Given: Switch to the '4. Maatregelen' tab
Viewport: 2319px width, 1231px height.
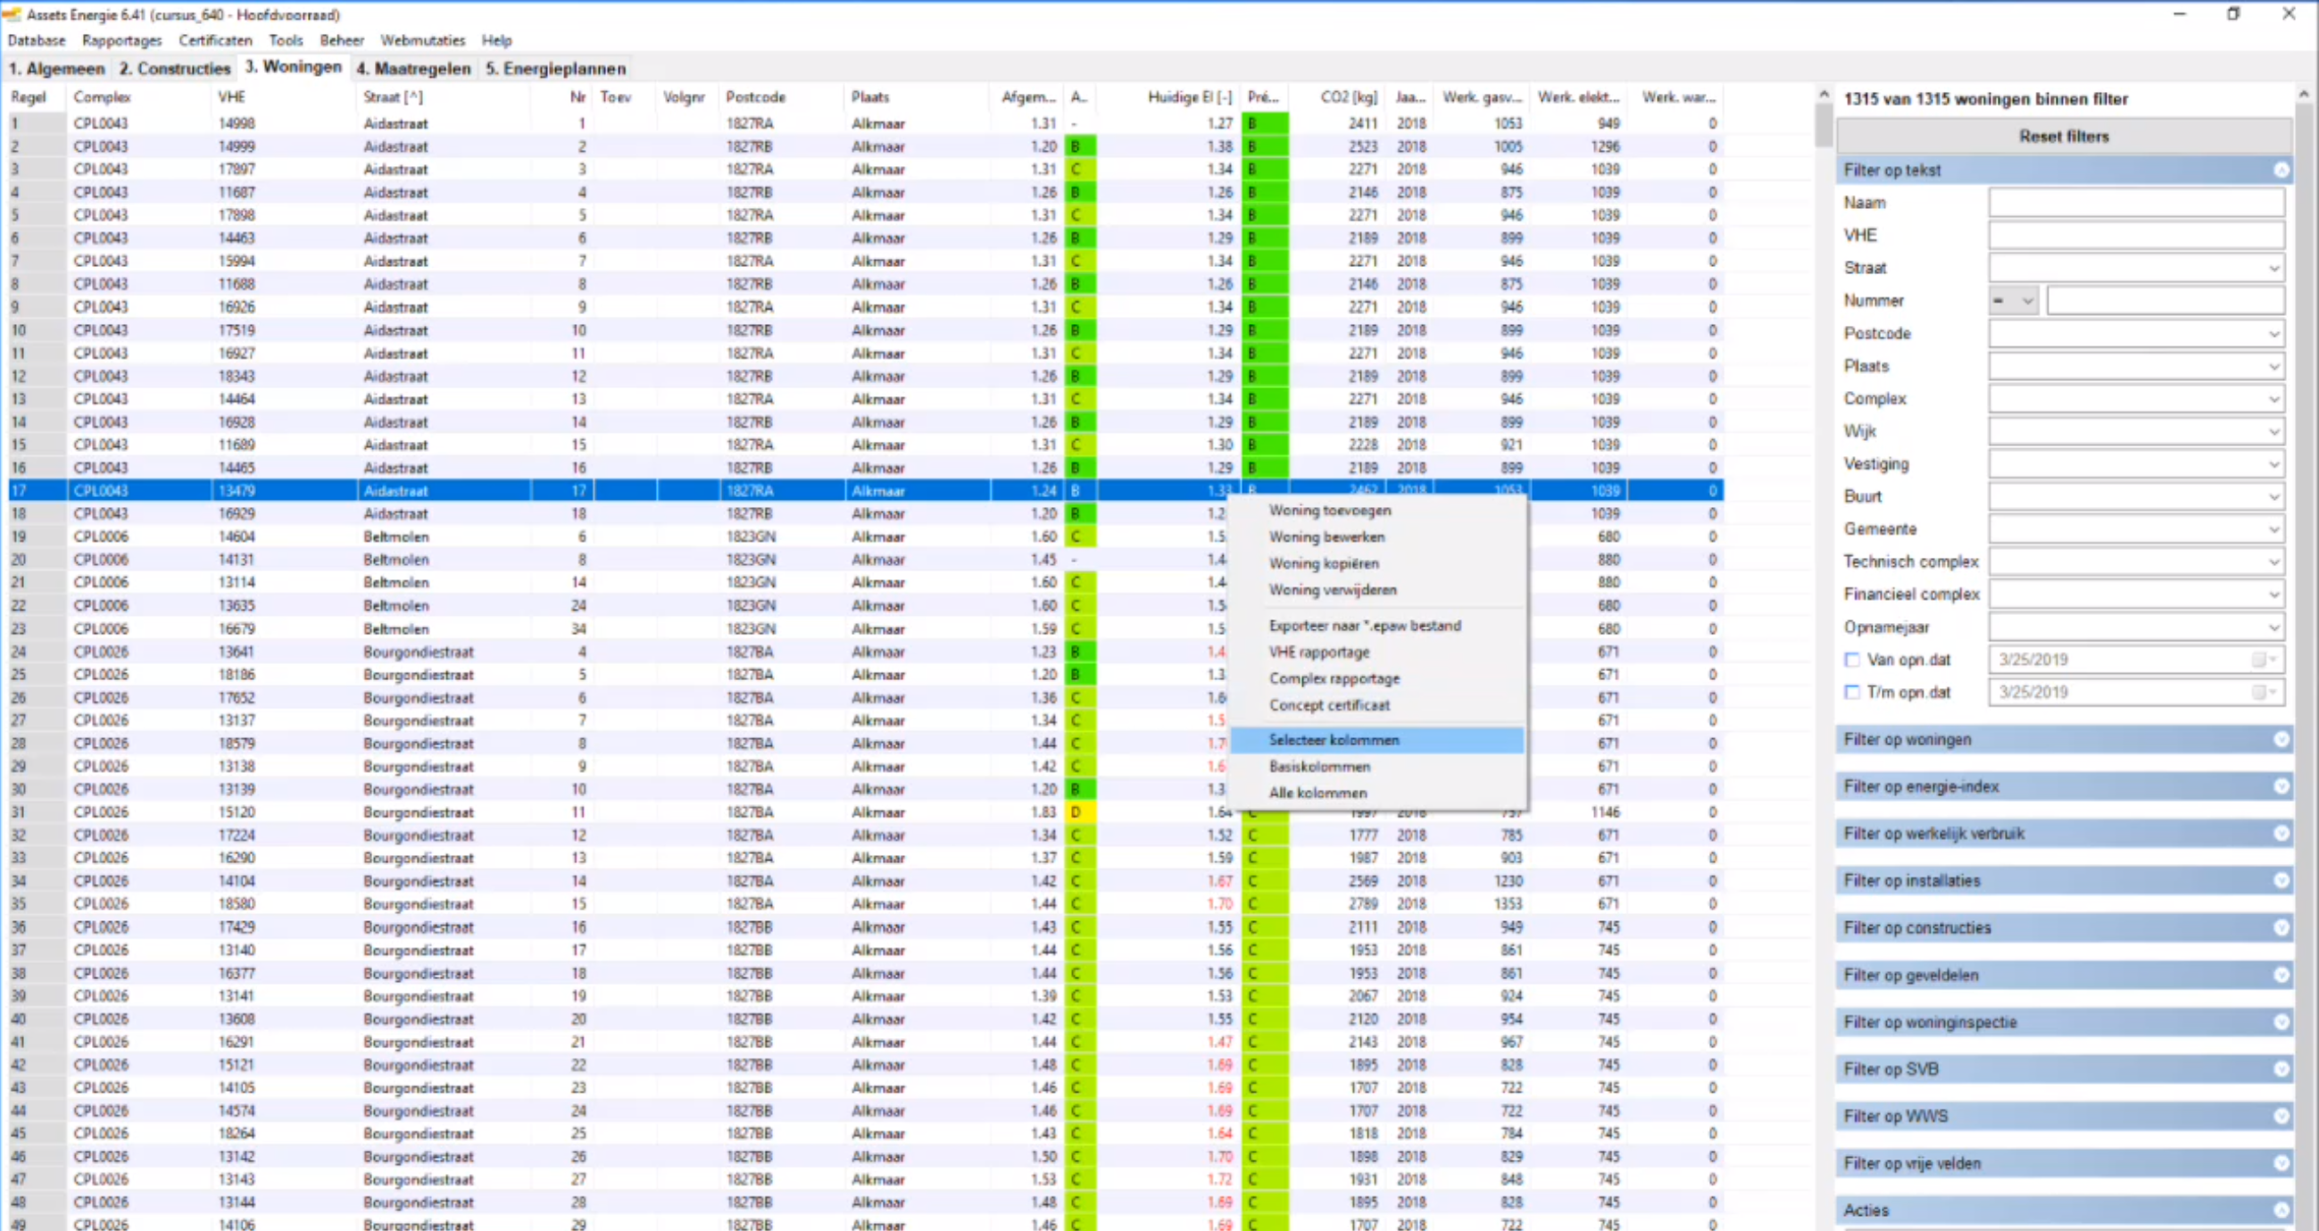Looking at the screenshot, I should 413,69.
